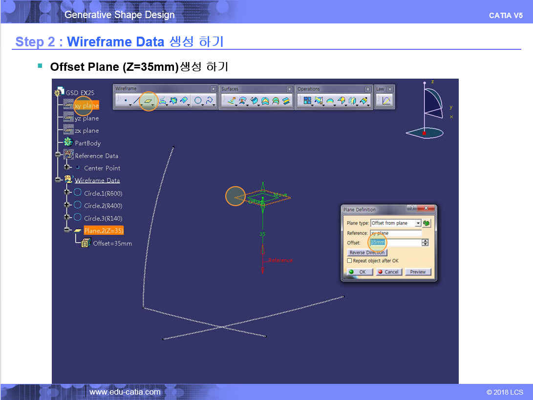Select the Circle tool in Wireframe toolbar

198,101
